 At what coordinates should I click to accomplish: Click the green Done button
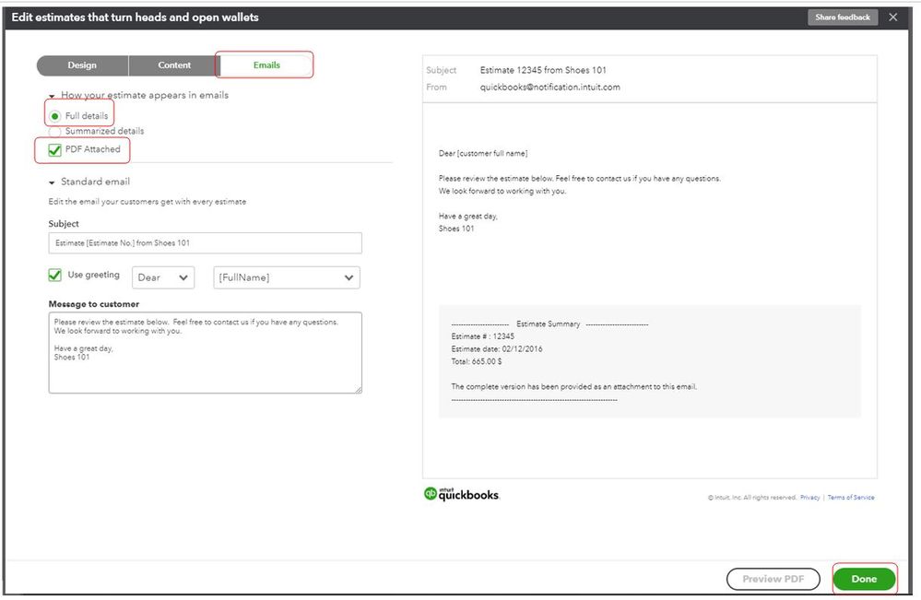tap(864, 579)
